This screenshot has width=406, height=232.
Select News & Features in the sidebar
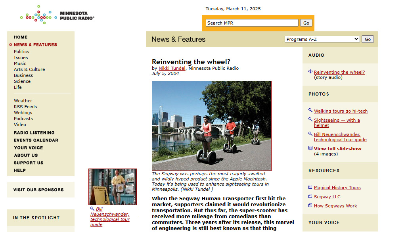point(35,44)
